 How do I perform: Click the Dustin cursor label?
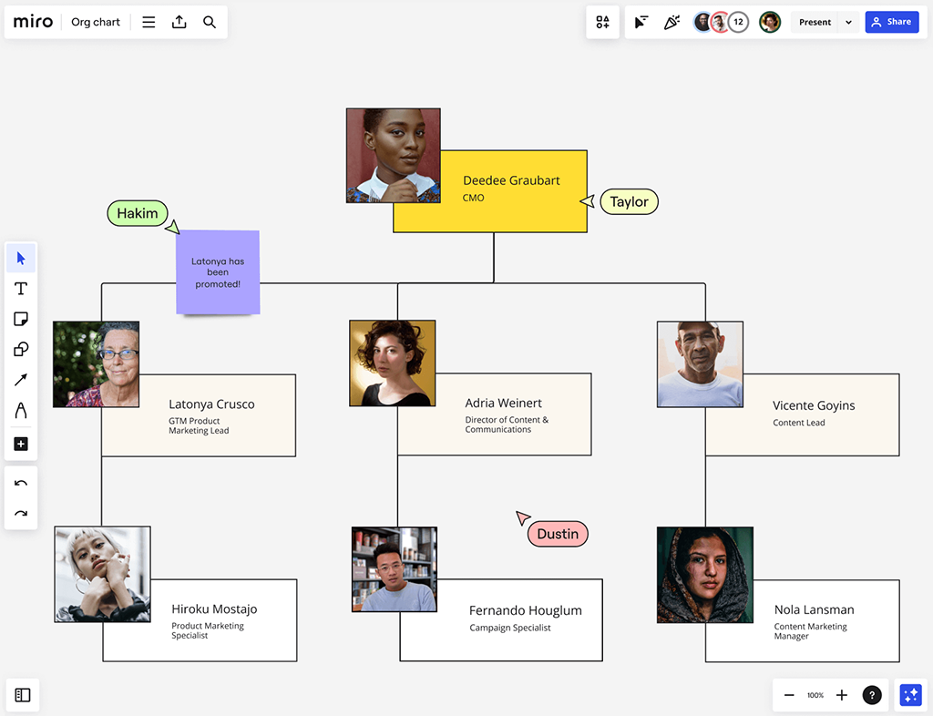(x=558, y=534)
